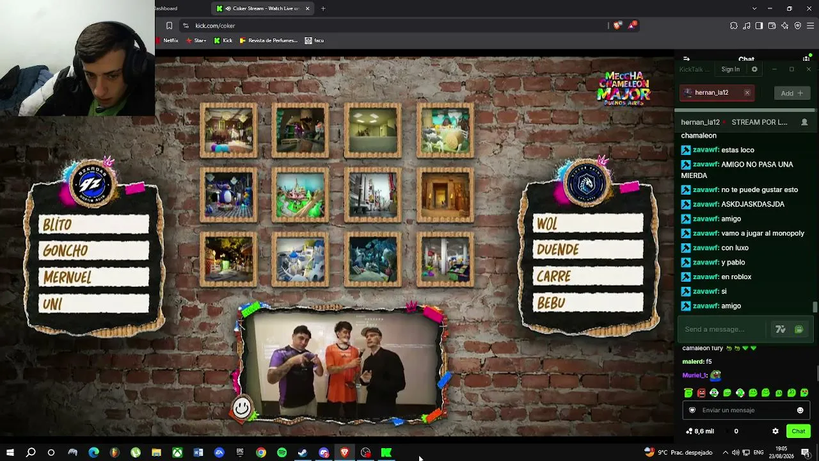Open the Brave Shields lion icon

[x=617, y=26]
